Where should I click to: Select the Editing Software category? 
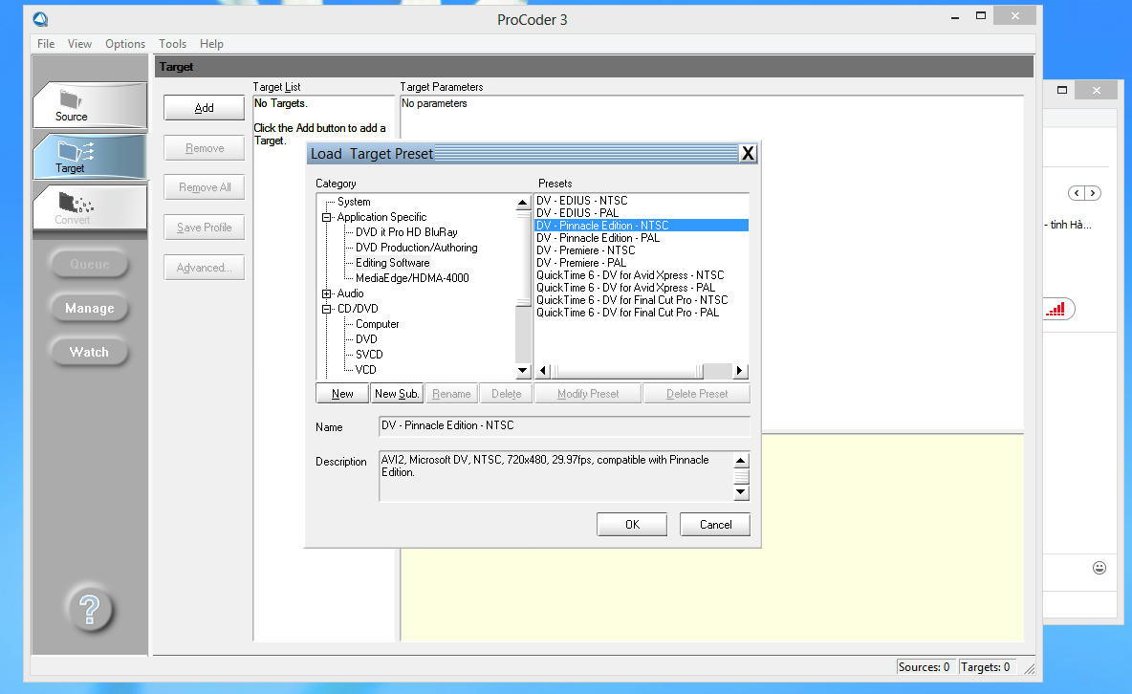(x=392, y=263)
